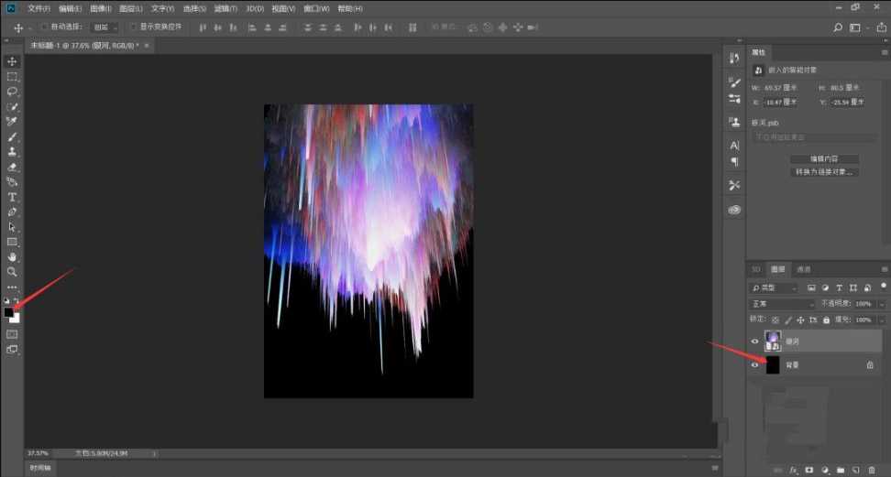Select the Lasso tool

coord(12,92)
